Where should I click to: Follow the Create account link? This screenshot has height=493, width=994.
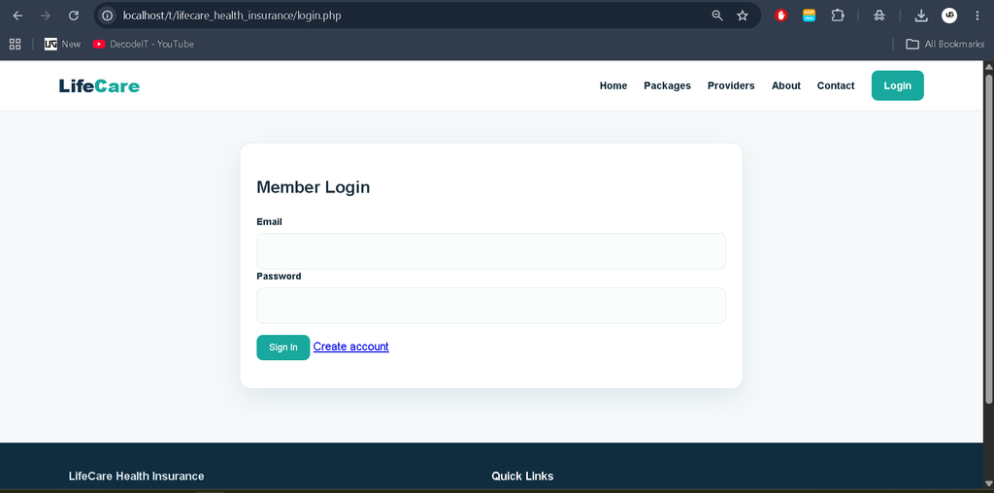tap(350, 346)
